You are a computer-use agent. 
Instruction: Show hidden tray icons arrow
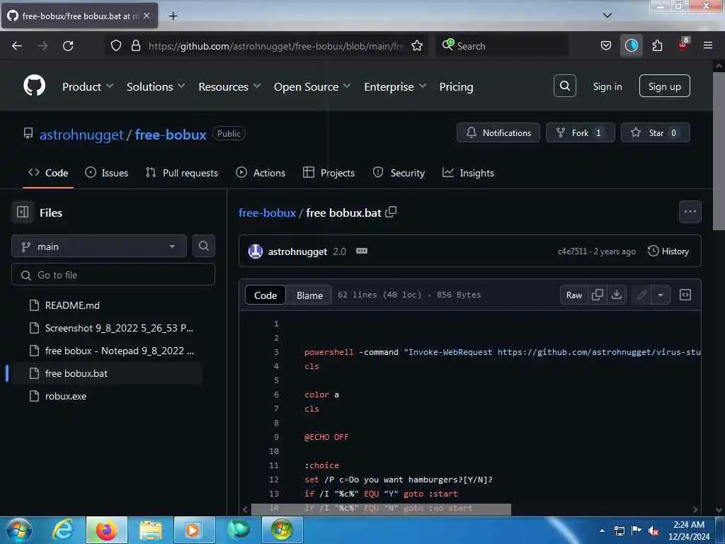click(602, 531)
